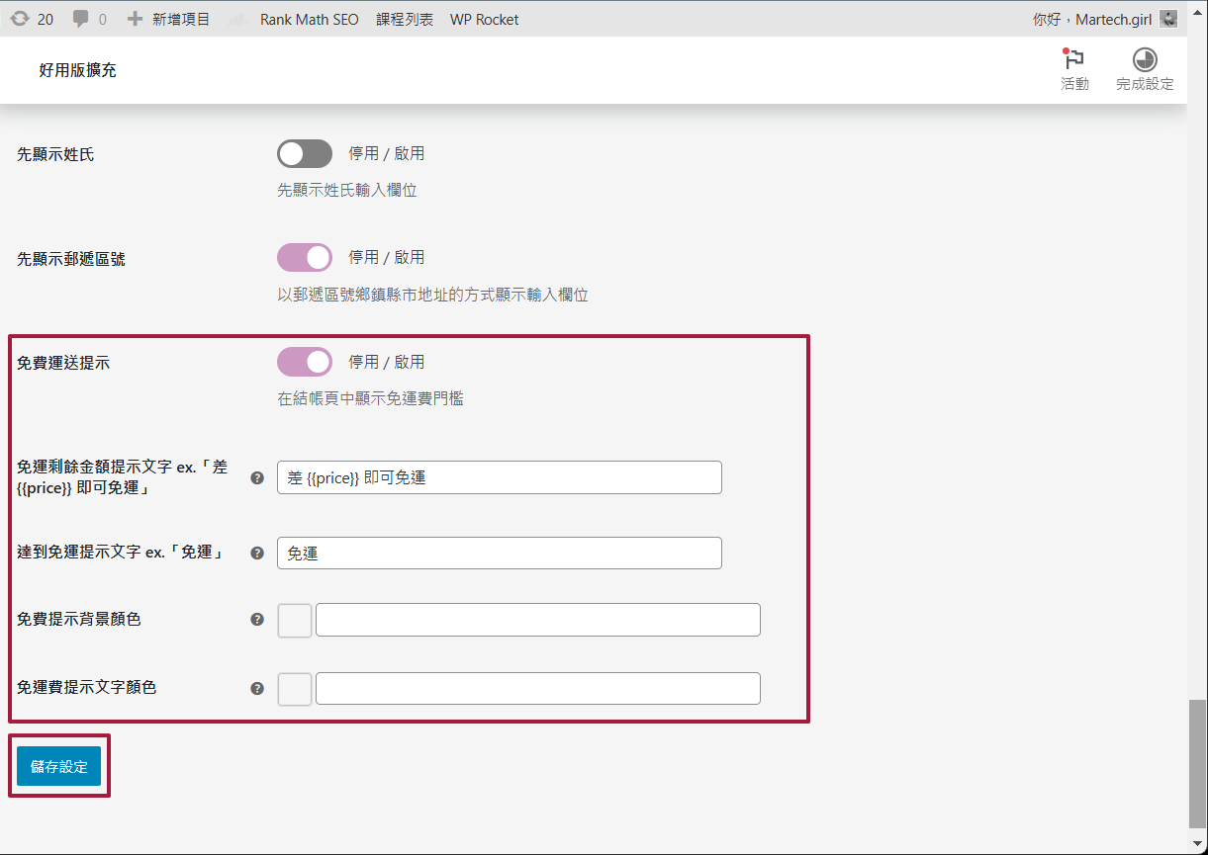The image size is (1208, 855).
Task: Toggle the 先顯示姓氏 switch
Action: click(305, 153)
